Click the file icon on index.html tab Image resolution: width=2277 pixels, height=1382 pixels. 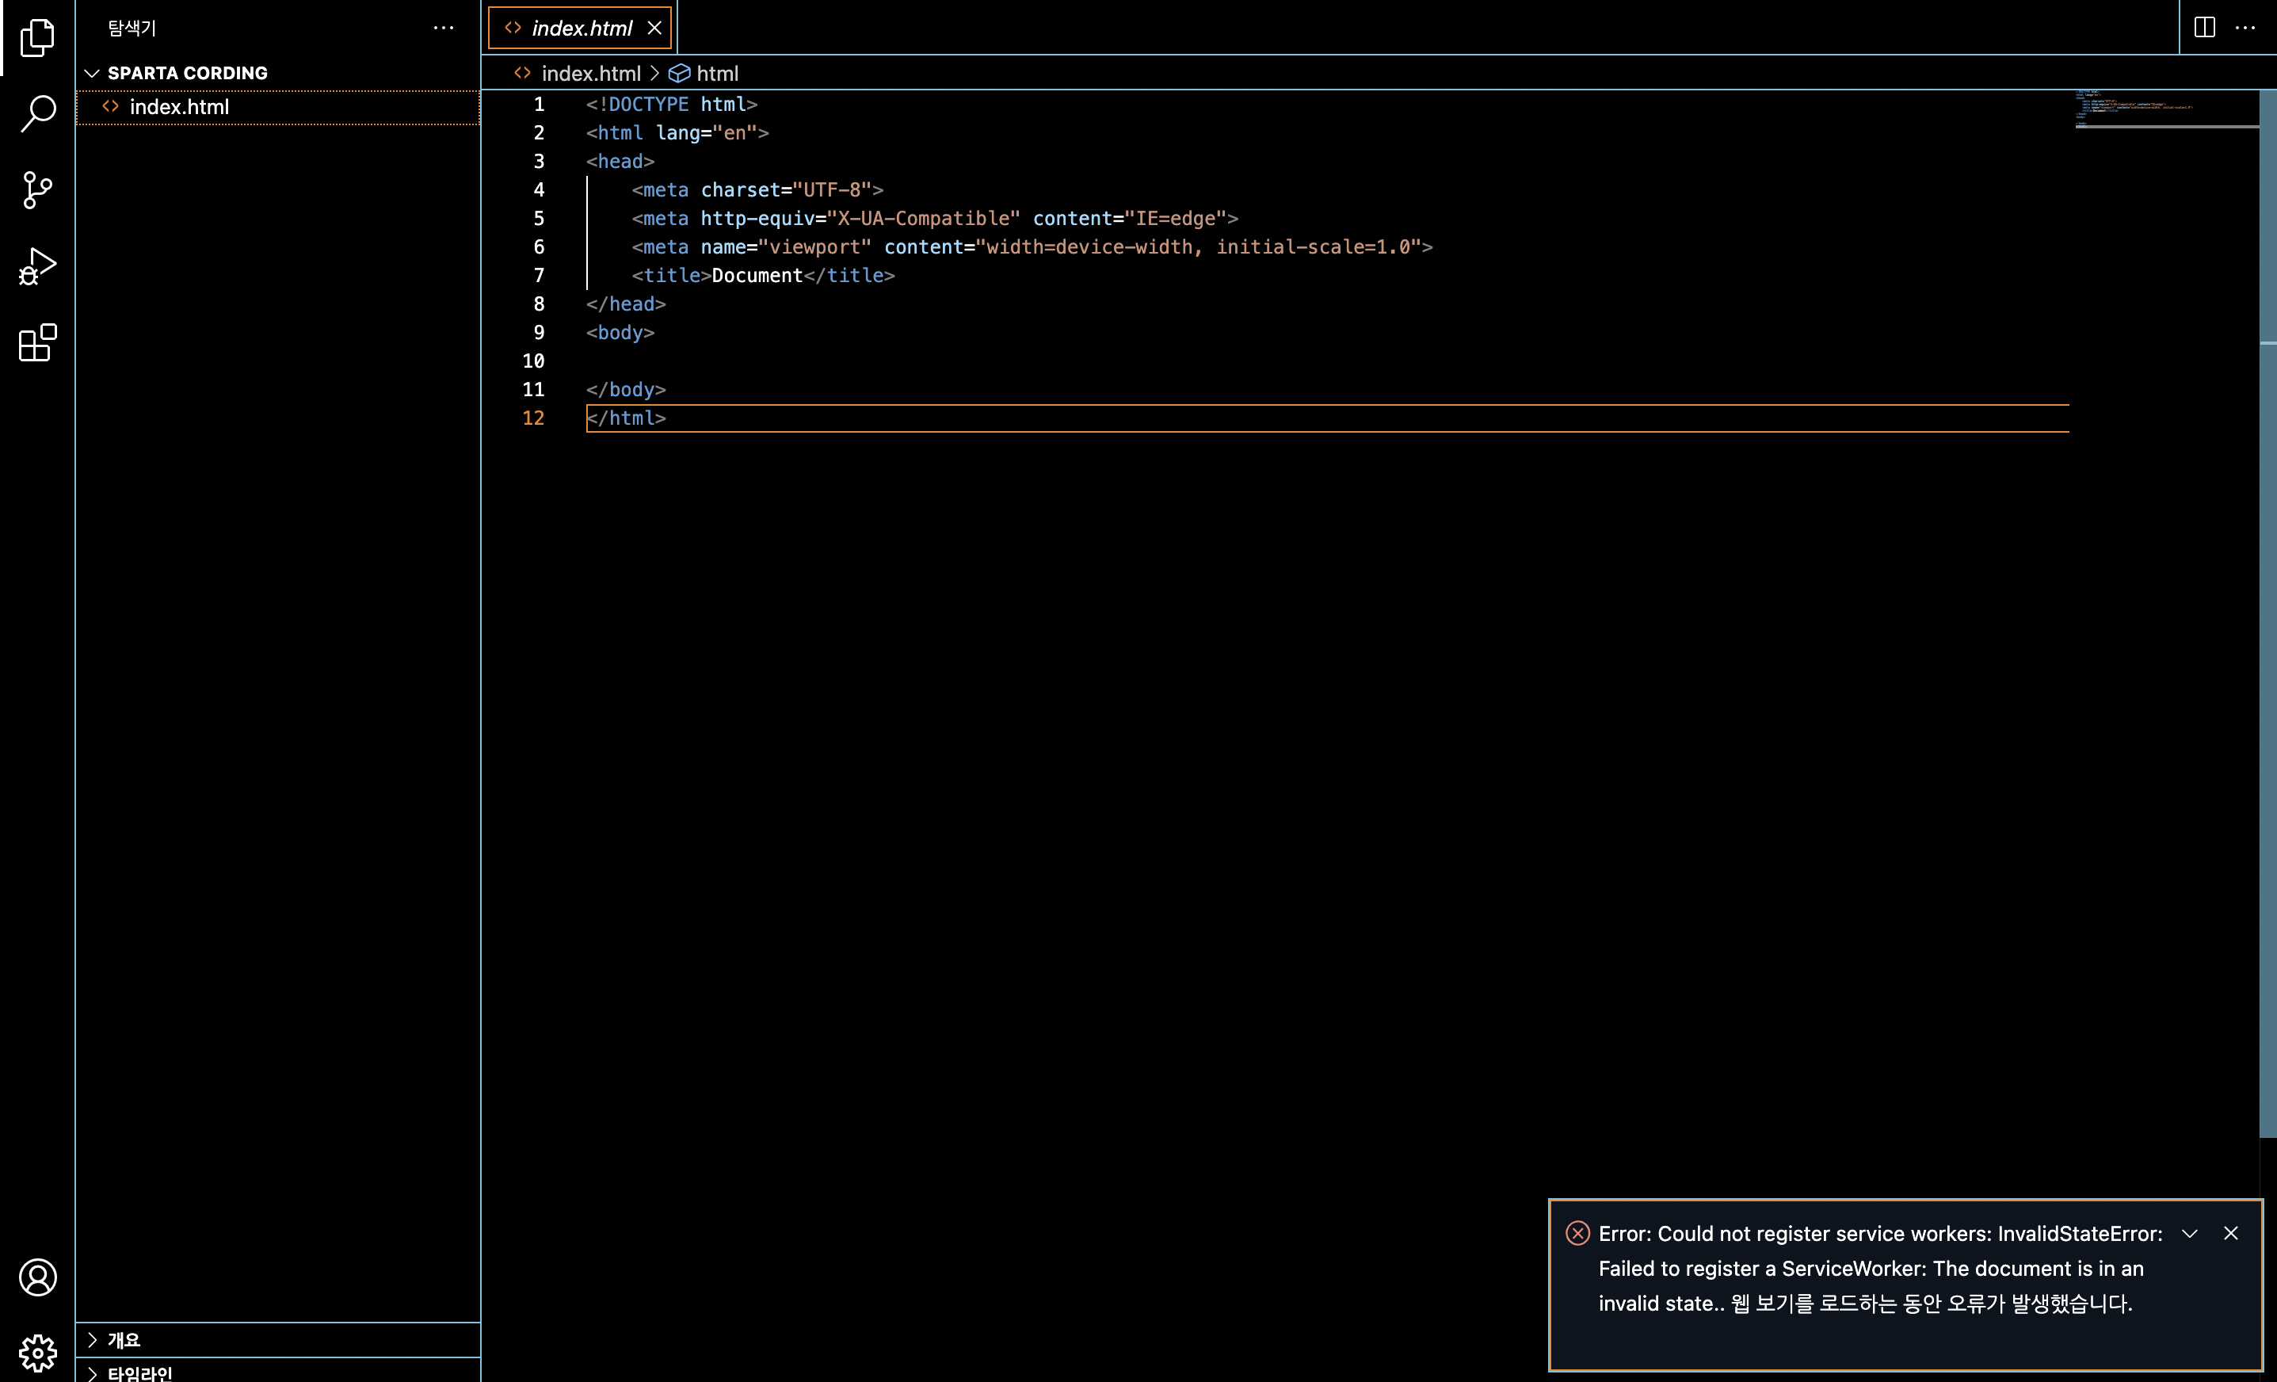(x=513, y=28)
